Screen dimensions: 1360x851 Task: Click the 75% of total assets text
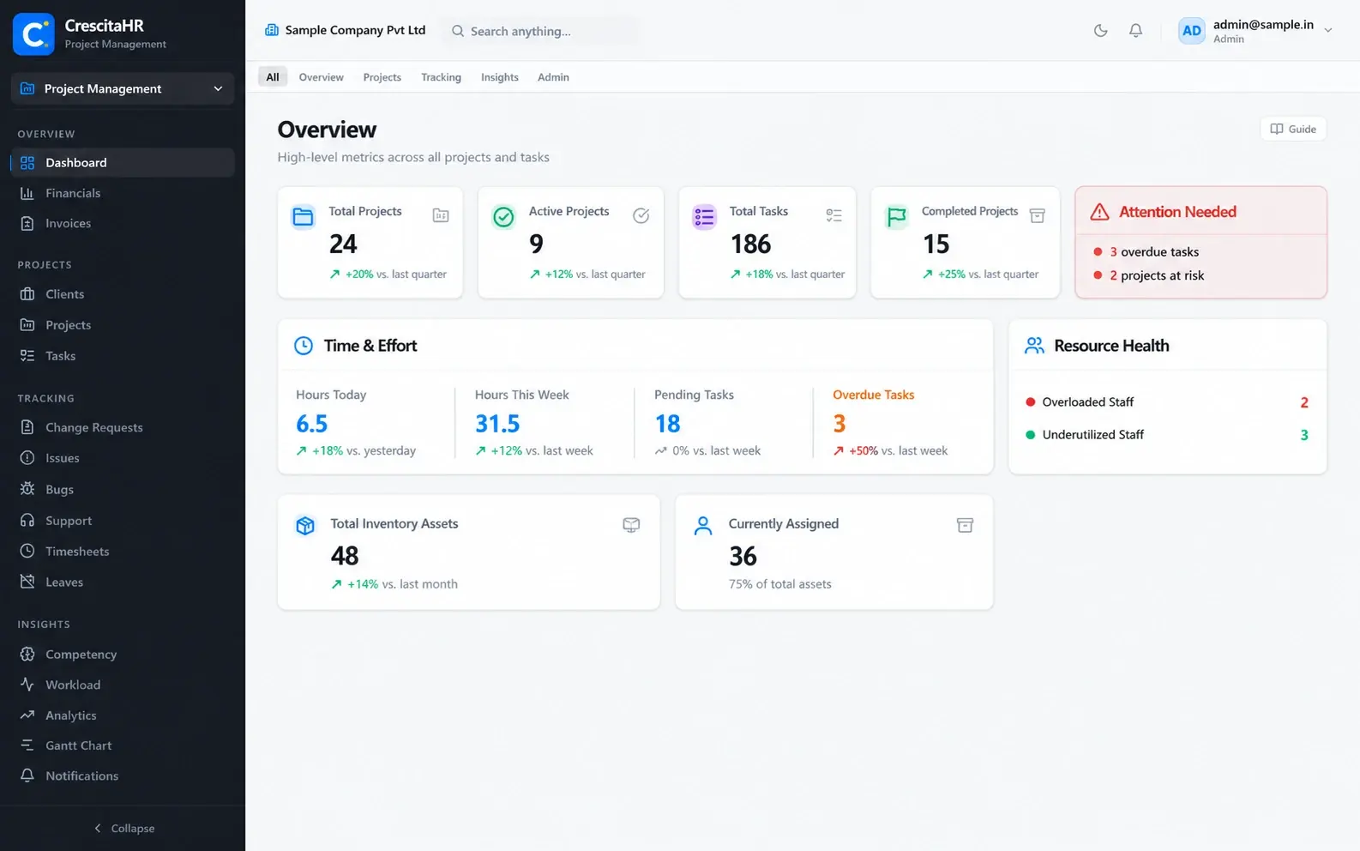click(780, 584)
